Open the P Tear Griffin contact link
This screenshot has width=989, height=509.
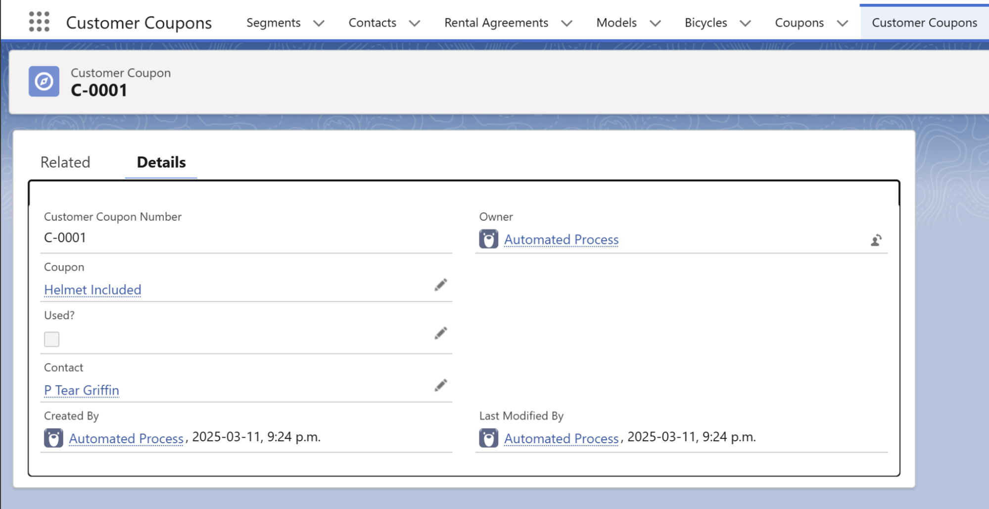pyautogui.click(x=82, y=390)
